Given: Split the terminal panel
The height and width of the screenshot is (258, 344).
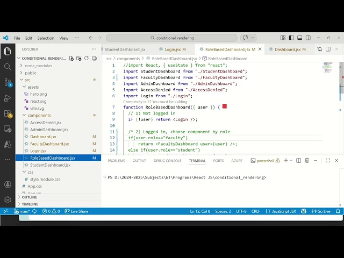Looking at the screenshot, I should click(x=299, y=161).
